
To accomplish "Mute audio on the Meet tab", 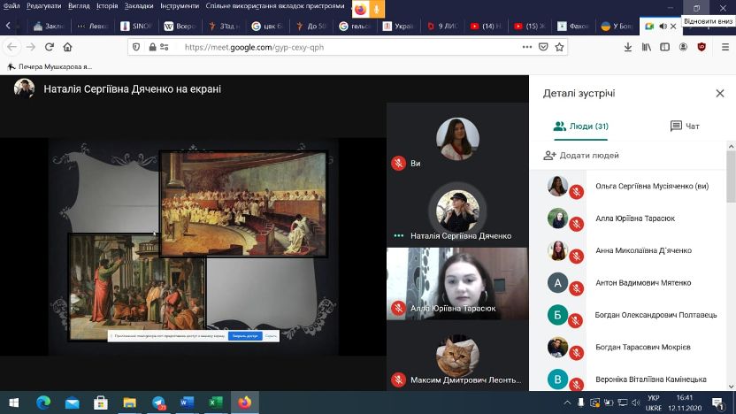I will (x=663, y=27).
